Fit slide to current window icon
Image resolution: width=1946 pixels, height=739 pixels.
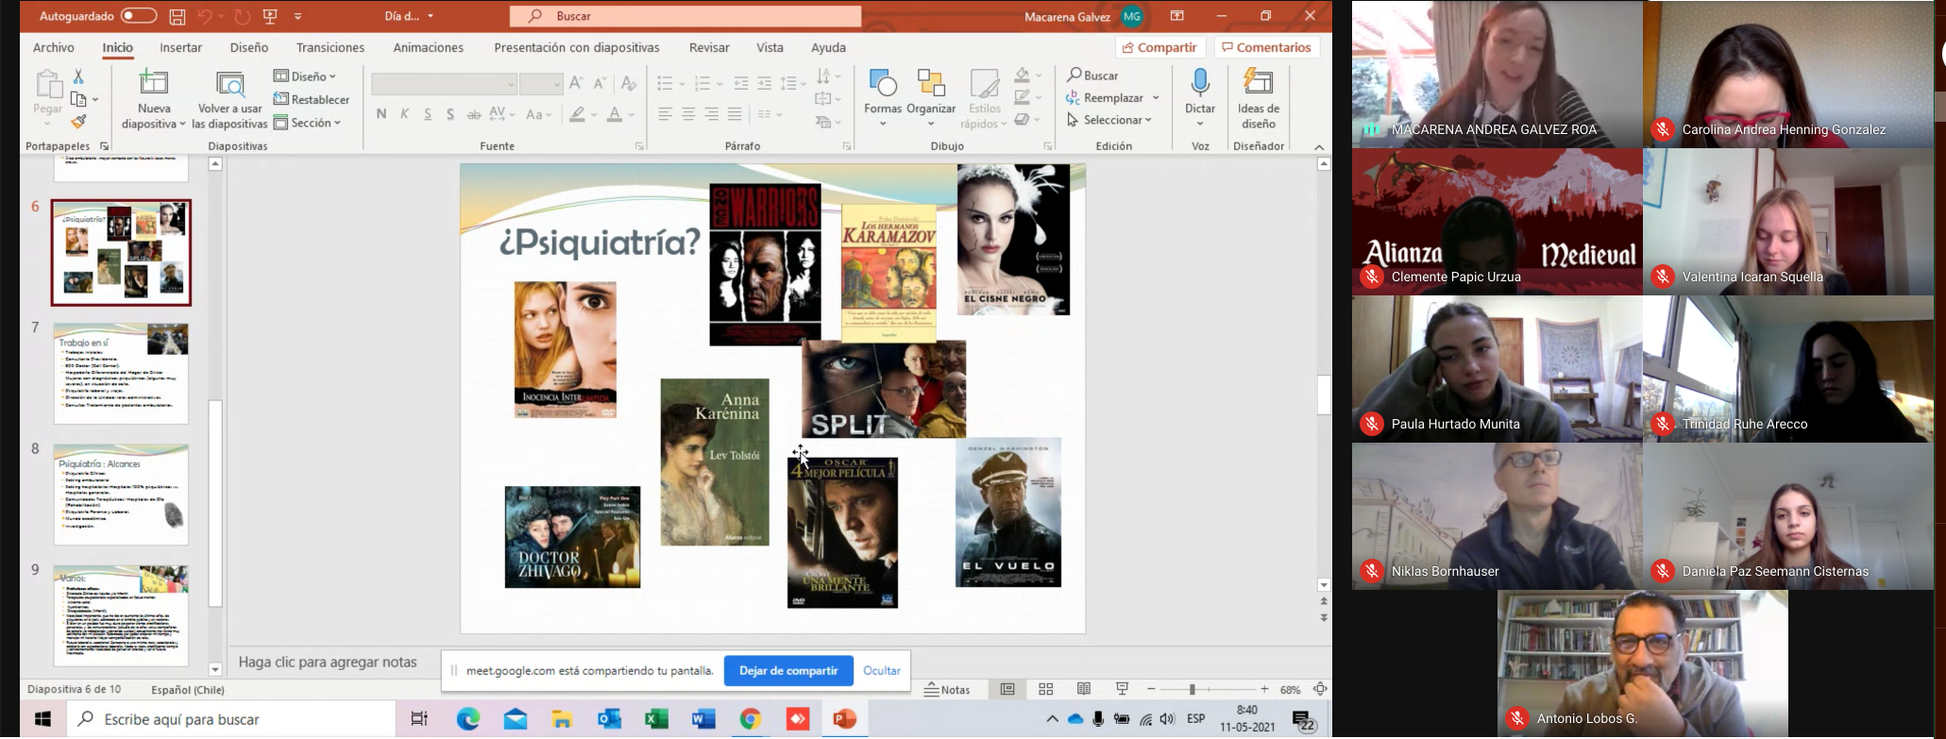pyautogui.click(x=1320, y=690)
